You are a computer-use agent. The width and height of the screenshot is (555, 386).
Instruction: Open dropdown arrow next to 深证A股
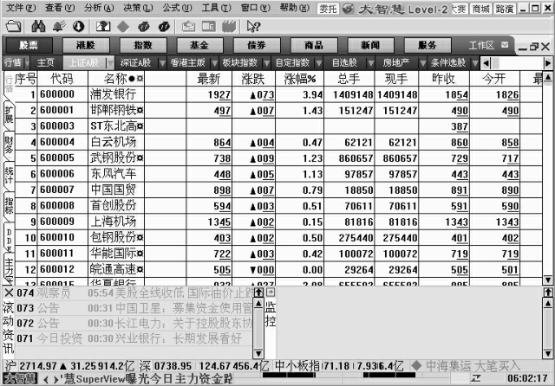[x=162, y=63]
